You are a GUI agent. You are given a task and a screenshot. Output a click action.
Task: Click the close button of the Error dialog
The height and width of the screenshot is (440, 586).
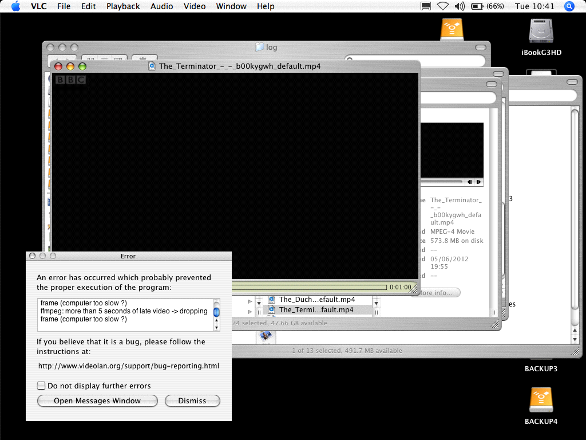click(x=32, y=256)
